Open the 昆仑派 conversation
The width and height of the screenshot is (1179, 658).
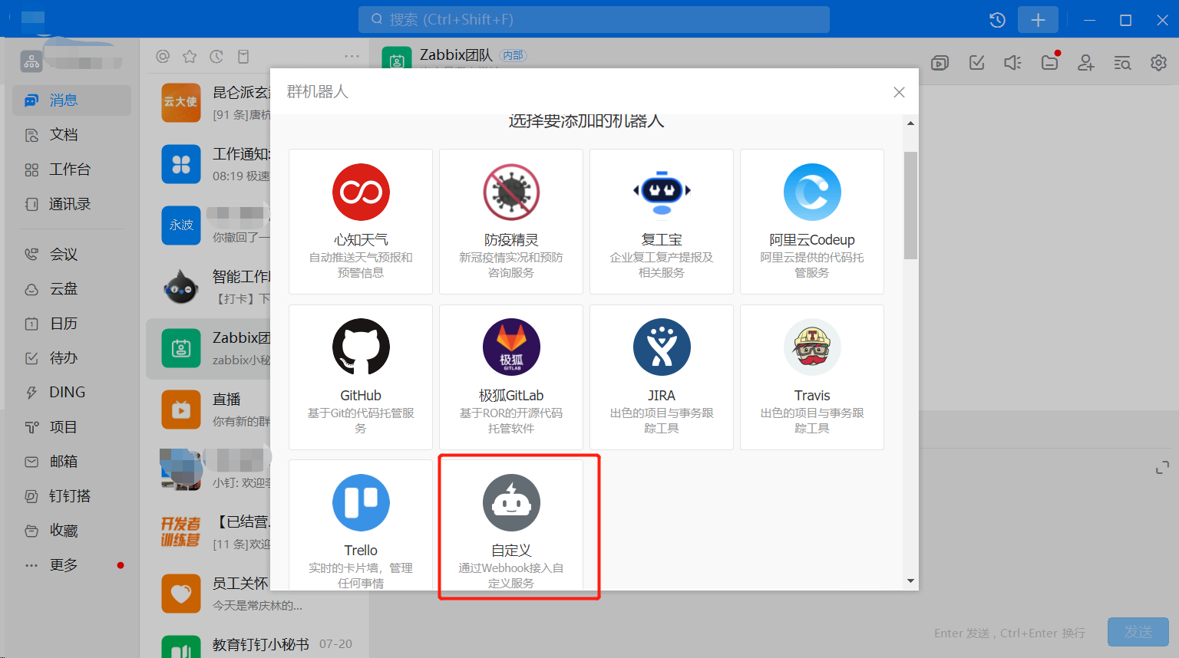tap(208, 103)
